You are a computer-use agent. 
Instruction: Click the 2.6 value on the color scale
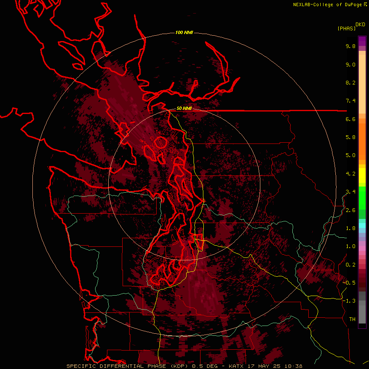tap(351, 210)
